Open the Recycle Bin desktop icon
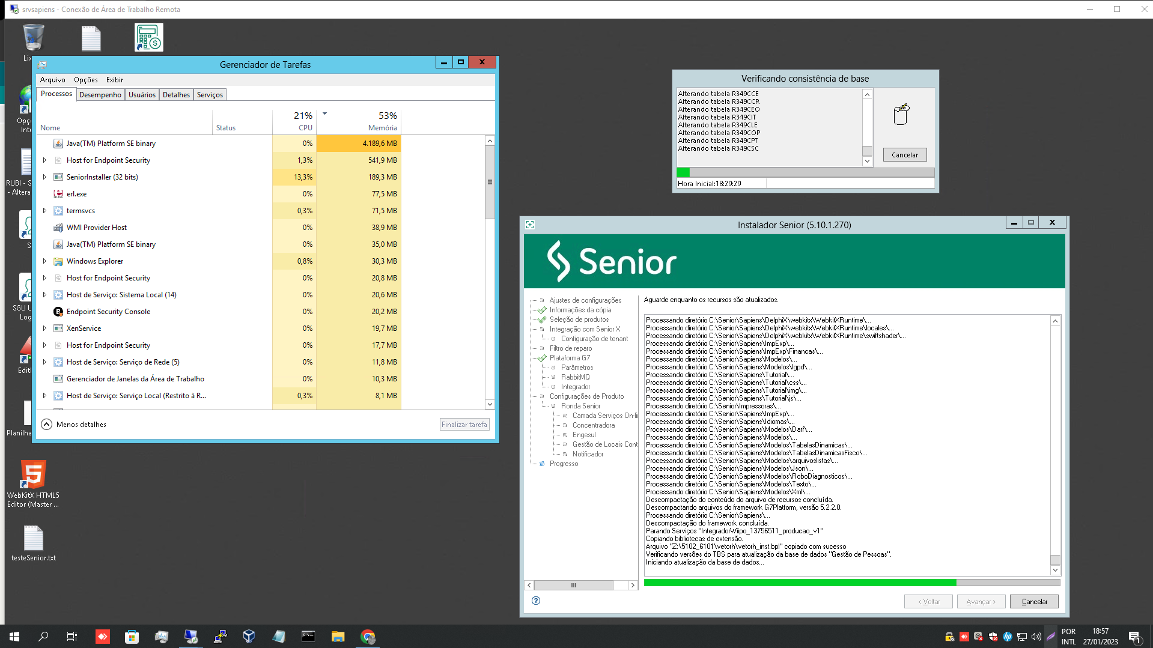1153x648 pixels. pyautogui.click(x=33, y=38)
